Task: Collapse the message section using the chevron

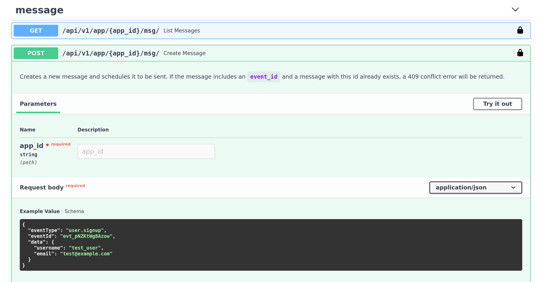Action: 515,10
